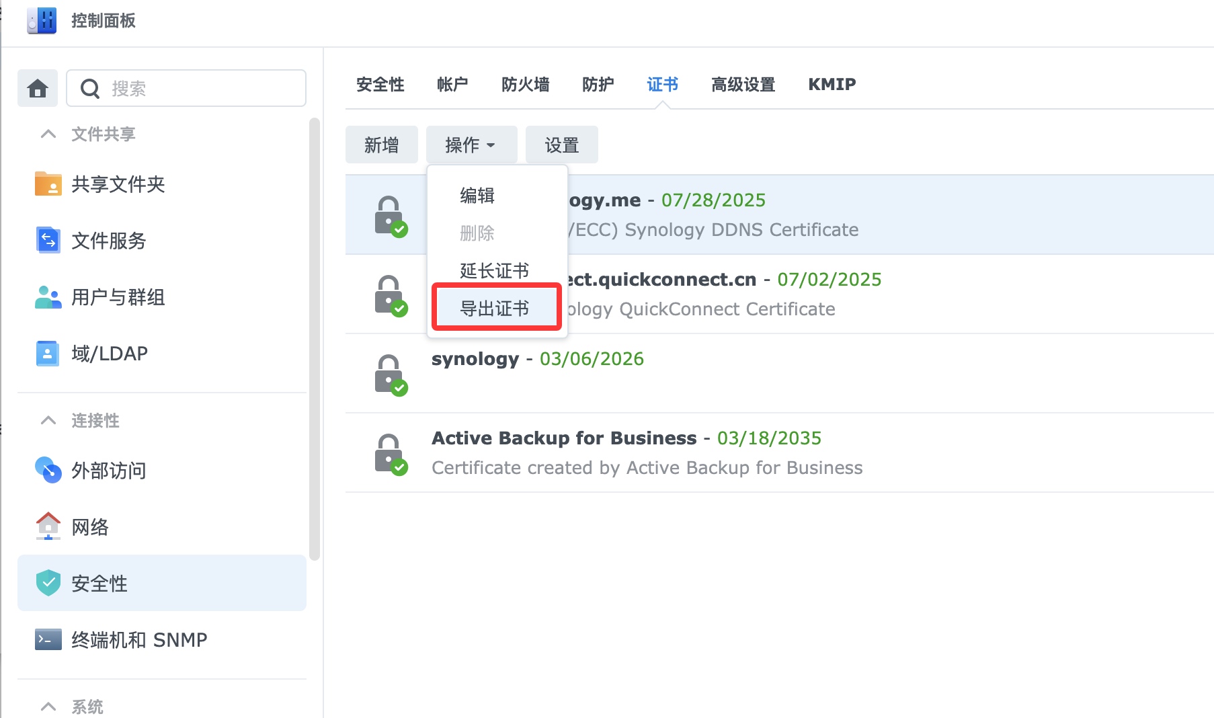
Task: Choose 编辑 from the action menu
Action: pyautogui.click(x=497, y=196)
